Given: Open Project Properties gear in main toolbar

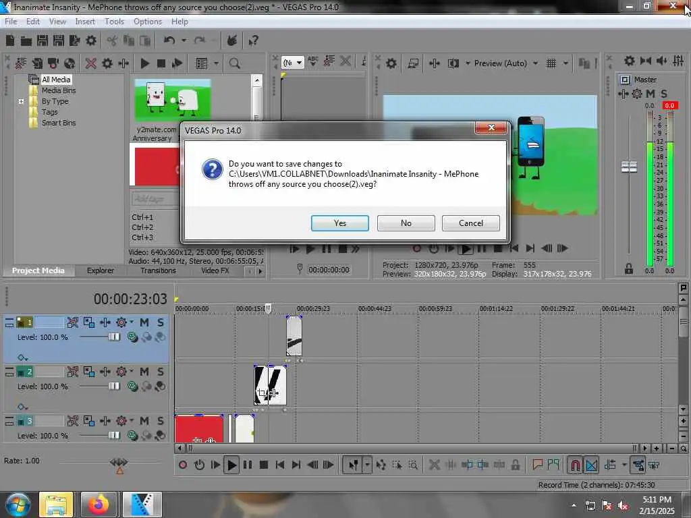Looking at the screenshot, I should pyautogui.click(x=91, y=40).
